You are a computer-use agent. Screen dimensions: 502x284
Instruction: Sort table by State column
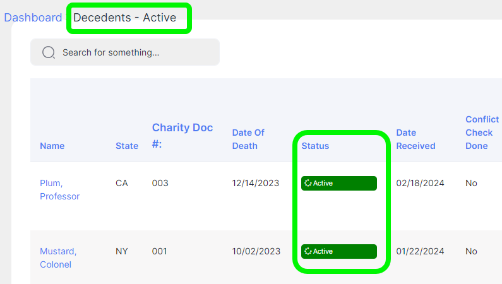click(x=127, y=146)
